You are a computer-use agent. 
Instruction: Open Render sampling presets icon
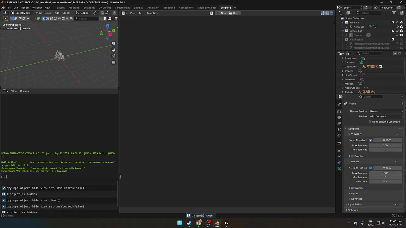click(396, 161)
